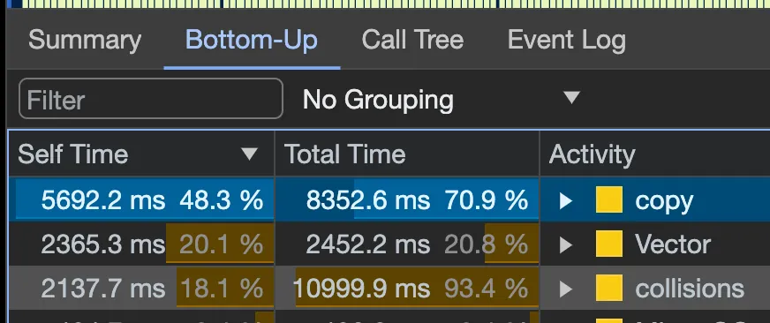Expand the Vector activity row
Viewport: 770px width, 323px height.
(566, 244)
